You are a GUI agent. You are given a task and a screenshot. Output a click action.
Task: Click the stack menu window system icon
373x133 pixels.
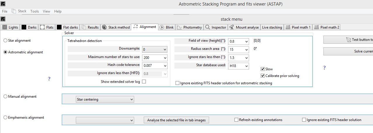[x=3, y=19]
